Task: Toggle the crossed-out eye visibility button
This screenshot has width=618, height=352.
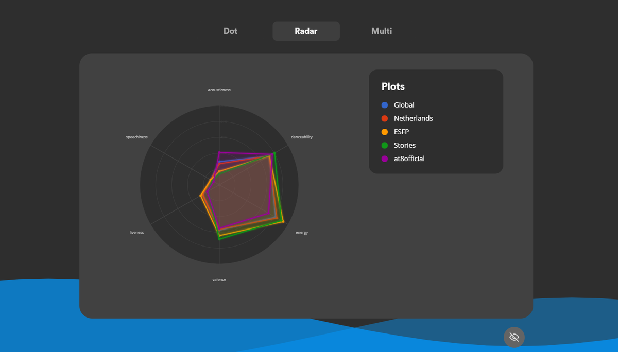Action: (514, 337)
